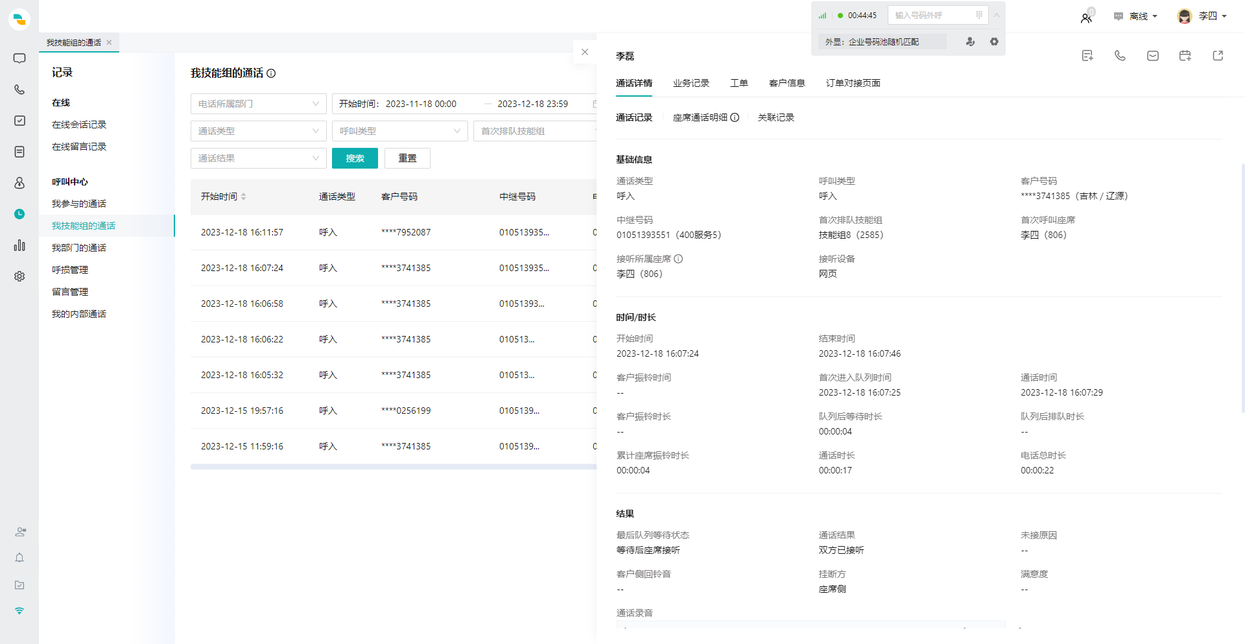Open the customer profile sidebar icon
This screenshot has height=644, width=1245.
(19, 183)
